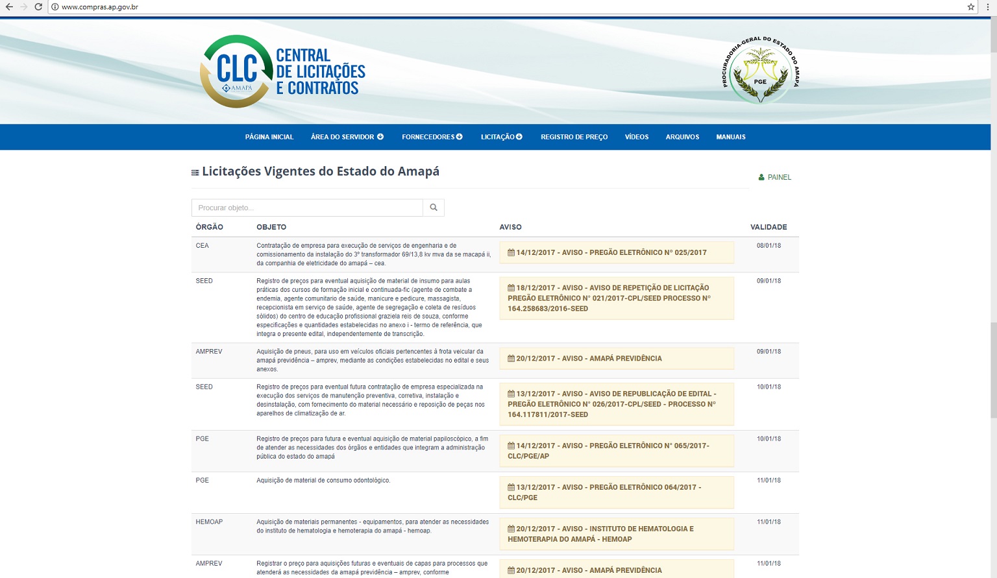Open the Manuais menu item

731,137
